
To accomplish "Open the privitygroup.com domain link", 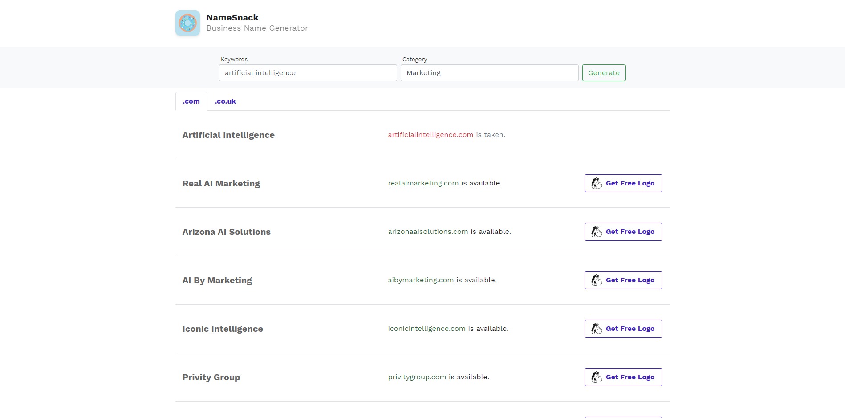I will [417, 377].
